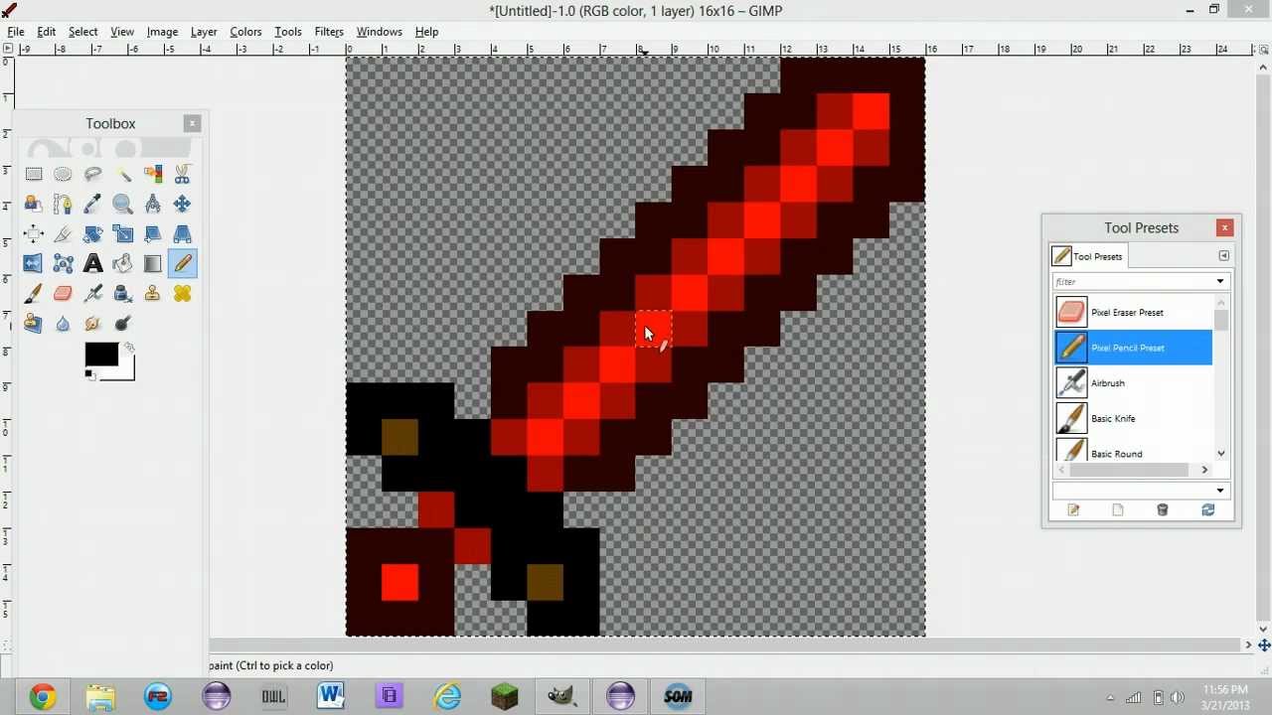Viewport: 1272px width, 715px height.
Task: Select the Move tool
Action: pos(183,204)
